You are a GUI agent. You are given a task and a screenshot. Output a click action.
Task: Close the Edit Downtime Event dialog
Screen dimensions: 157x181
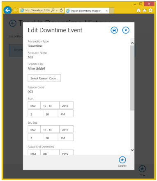[x=126, y=30]
